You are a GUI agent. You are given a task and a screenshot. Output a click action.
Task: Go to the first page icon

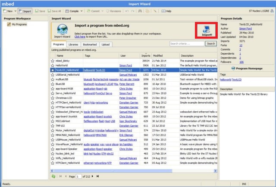(60, 176)
